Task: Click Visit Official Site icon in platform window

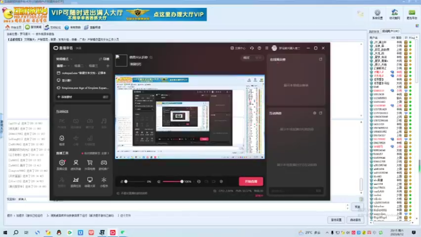Action: pos(395,14)
